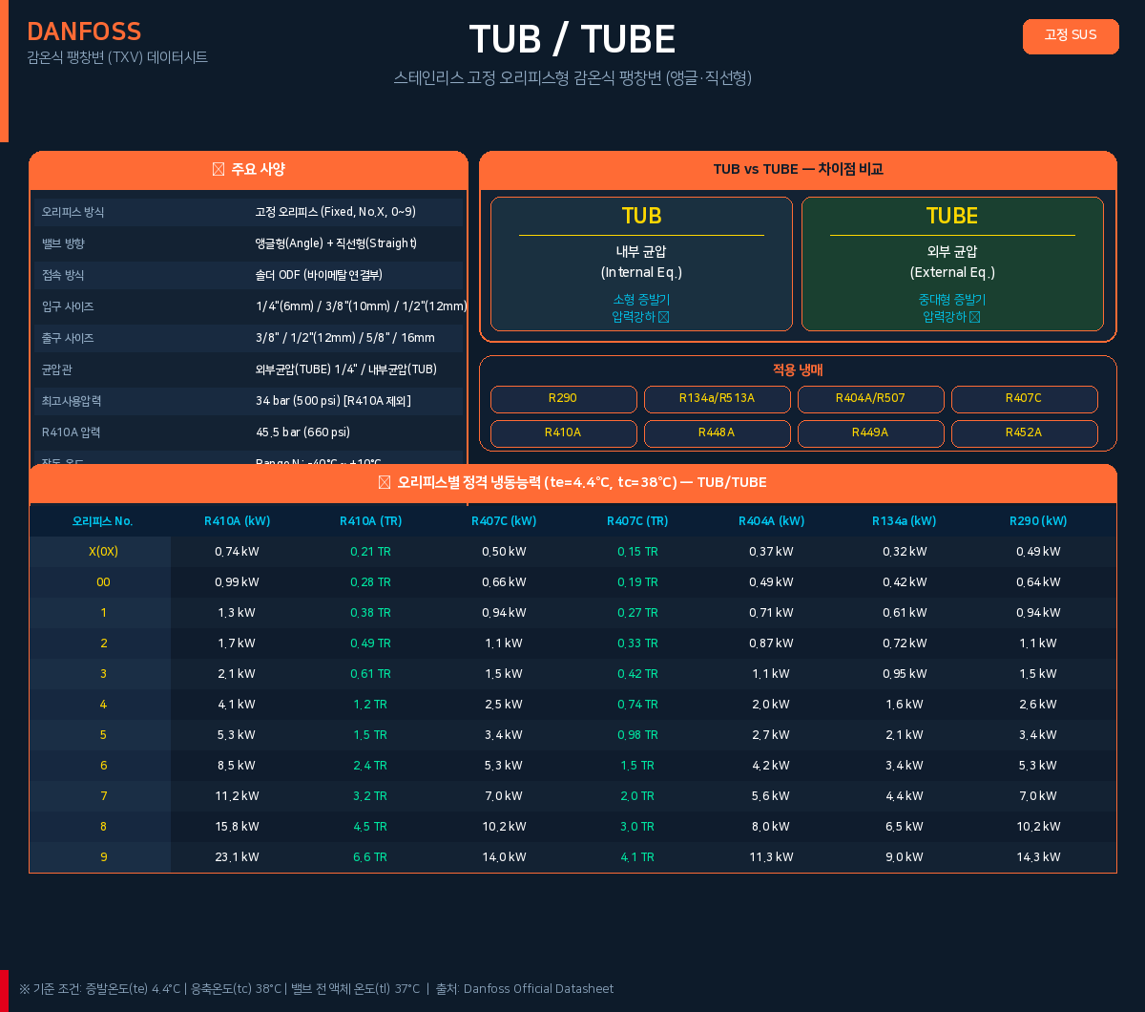Open the TUBE 외부 균압 comparison card
This screenshot has width=1145, height=1012.
click(952, 264)
